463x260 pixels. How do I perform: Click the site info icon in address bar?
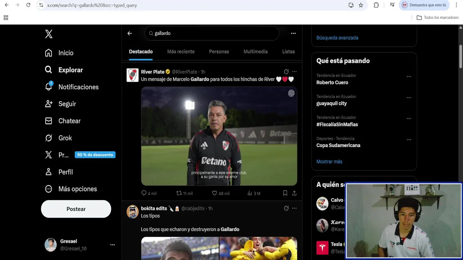(x=41, y=5)
